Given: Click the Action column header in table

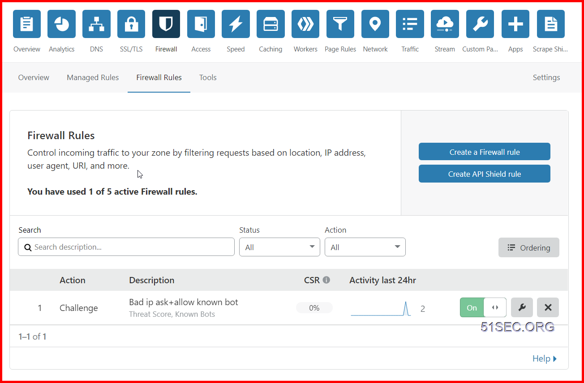Looking at the screenshot, I should point(73,280).
